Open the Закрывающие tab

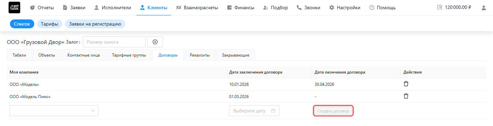(236, 55)
